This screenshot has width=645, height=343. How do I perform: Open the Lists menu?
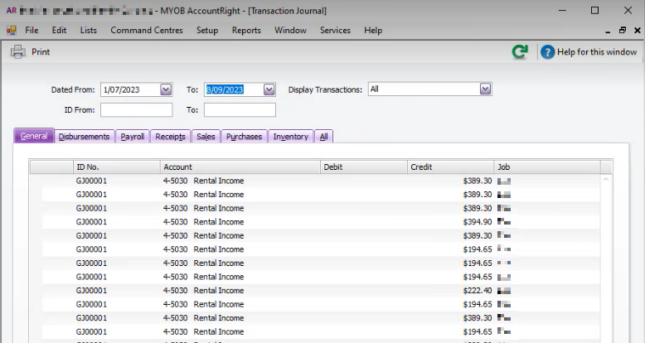pyautogui.click(x=89, y=30)
